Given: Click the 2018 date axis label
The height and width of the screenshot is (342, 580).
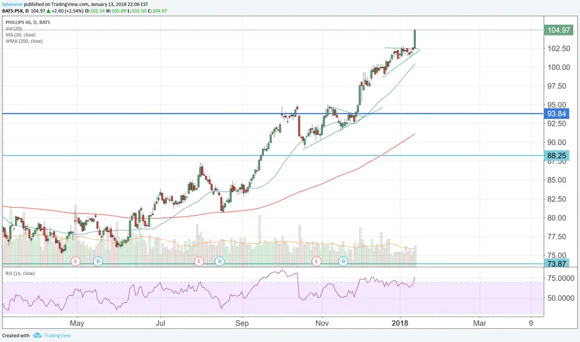Looking at the screenshot, I should pos(400,323).
